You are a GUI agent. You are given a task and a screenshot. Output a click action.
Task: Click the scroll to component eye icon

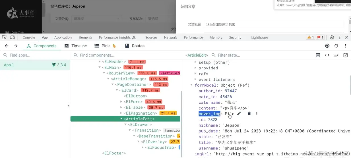click(x=318, y=55)
